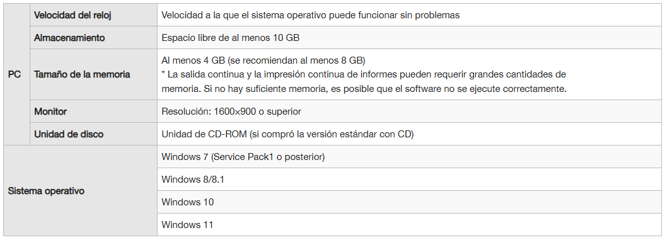665x240 pixels.
Task: Click the Al menos 4 GB line
Action: (263, 60)
